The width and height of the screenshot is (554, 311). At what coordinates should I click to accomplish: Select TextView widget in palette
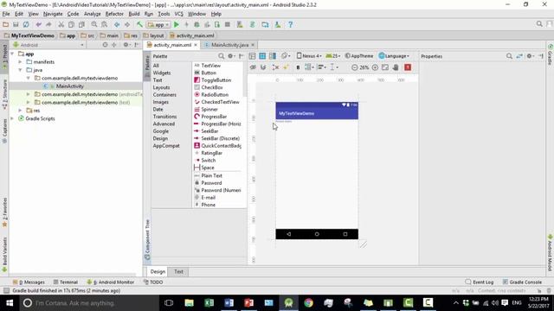point(210,66)
